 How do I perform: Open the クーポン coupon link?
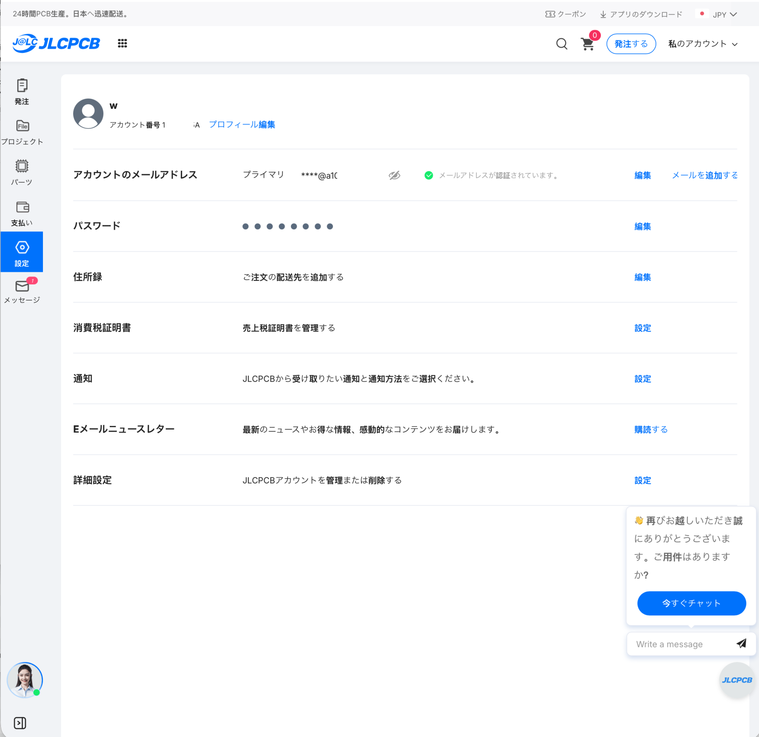pyautogui.click(x=566, y=14)
